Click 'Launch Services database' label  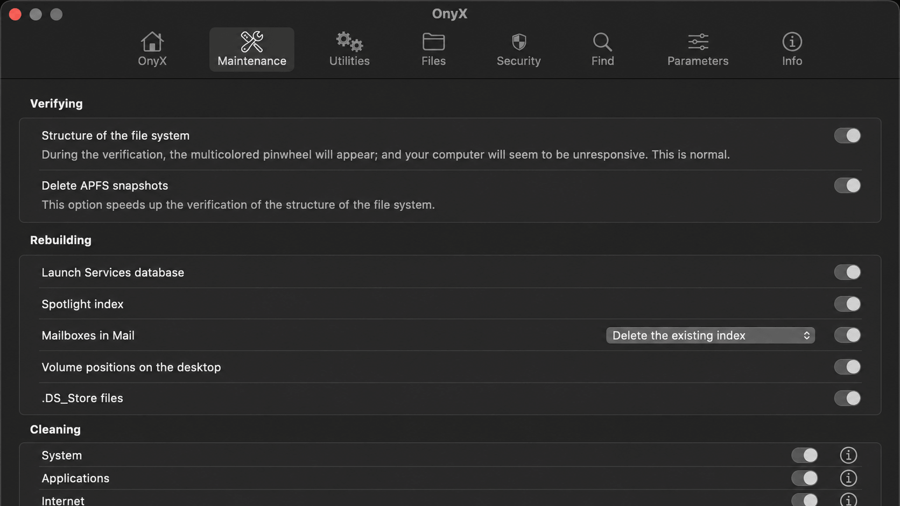(x=112, y=272)
